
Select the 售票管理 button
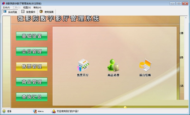click(x=32, y=67)
